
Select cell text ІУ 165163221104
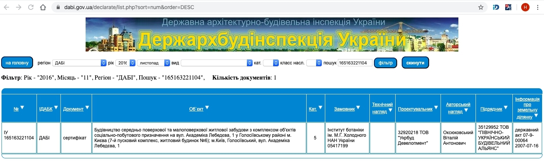[x=19, y=135]
